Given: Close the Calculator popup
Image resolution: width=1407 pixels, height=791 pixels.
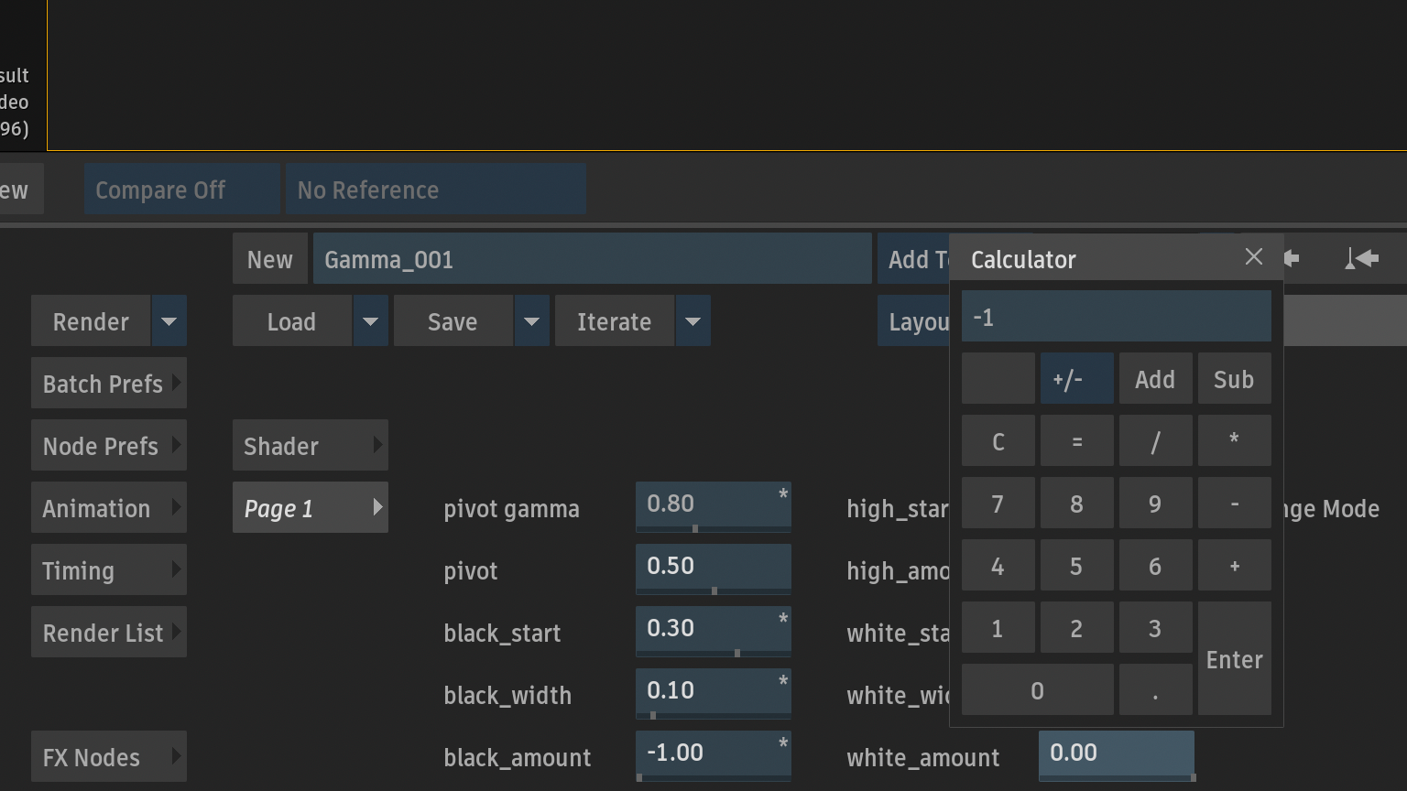Looking at the screenshot, I should coord(1254,257).
